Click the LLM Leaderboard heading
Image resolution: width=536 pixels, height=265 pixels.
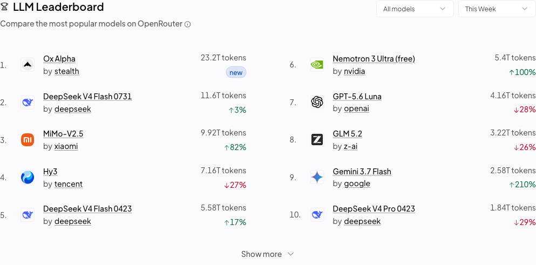pos(58,6)
